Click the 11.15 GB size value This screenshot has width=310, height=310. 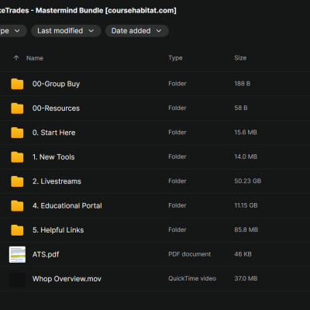click(246, 205)
